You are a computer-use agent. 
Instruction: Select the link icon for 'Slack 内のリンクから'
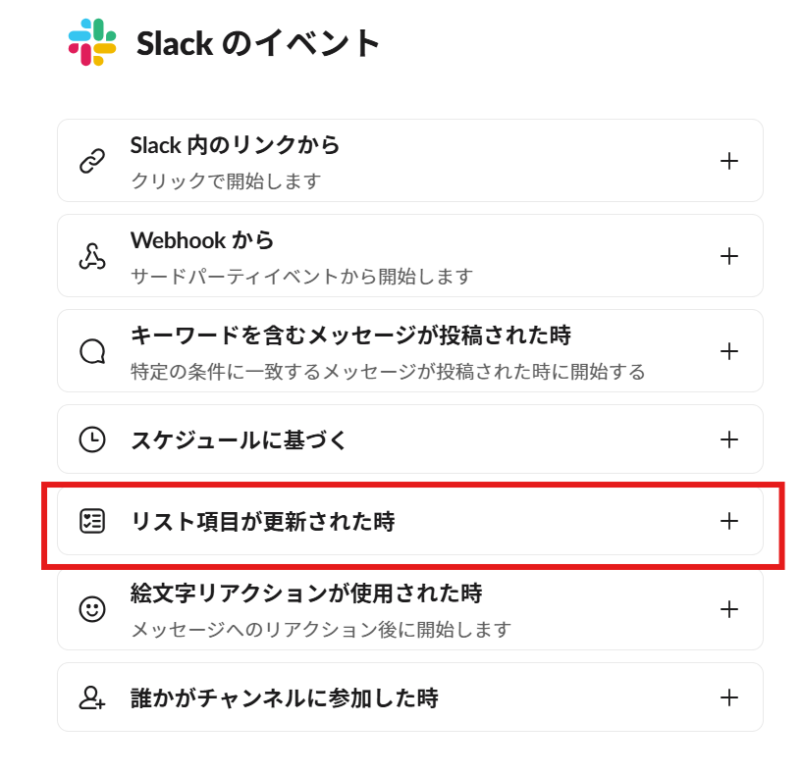pos(93,160)
